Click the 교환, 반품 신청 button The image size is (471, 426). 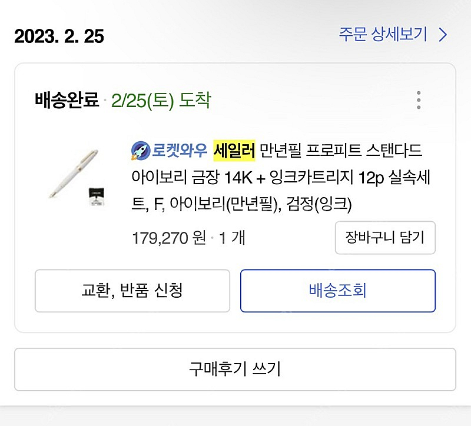pyautogui.click(x=132, y=291)
